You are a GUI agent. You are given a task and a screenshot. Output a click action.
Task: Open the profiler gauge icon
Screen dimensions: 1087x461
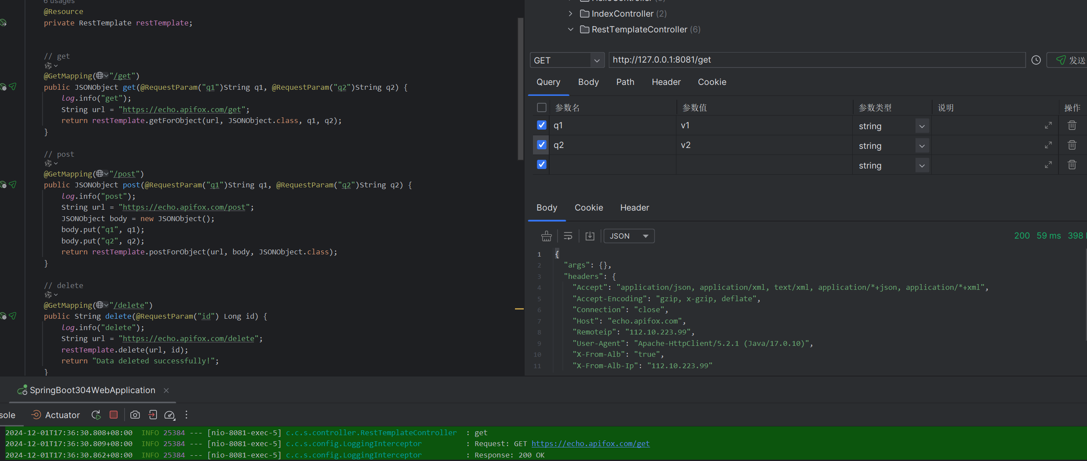(170, 415)
